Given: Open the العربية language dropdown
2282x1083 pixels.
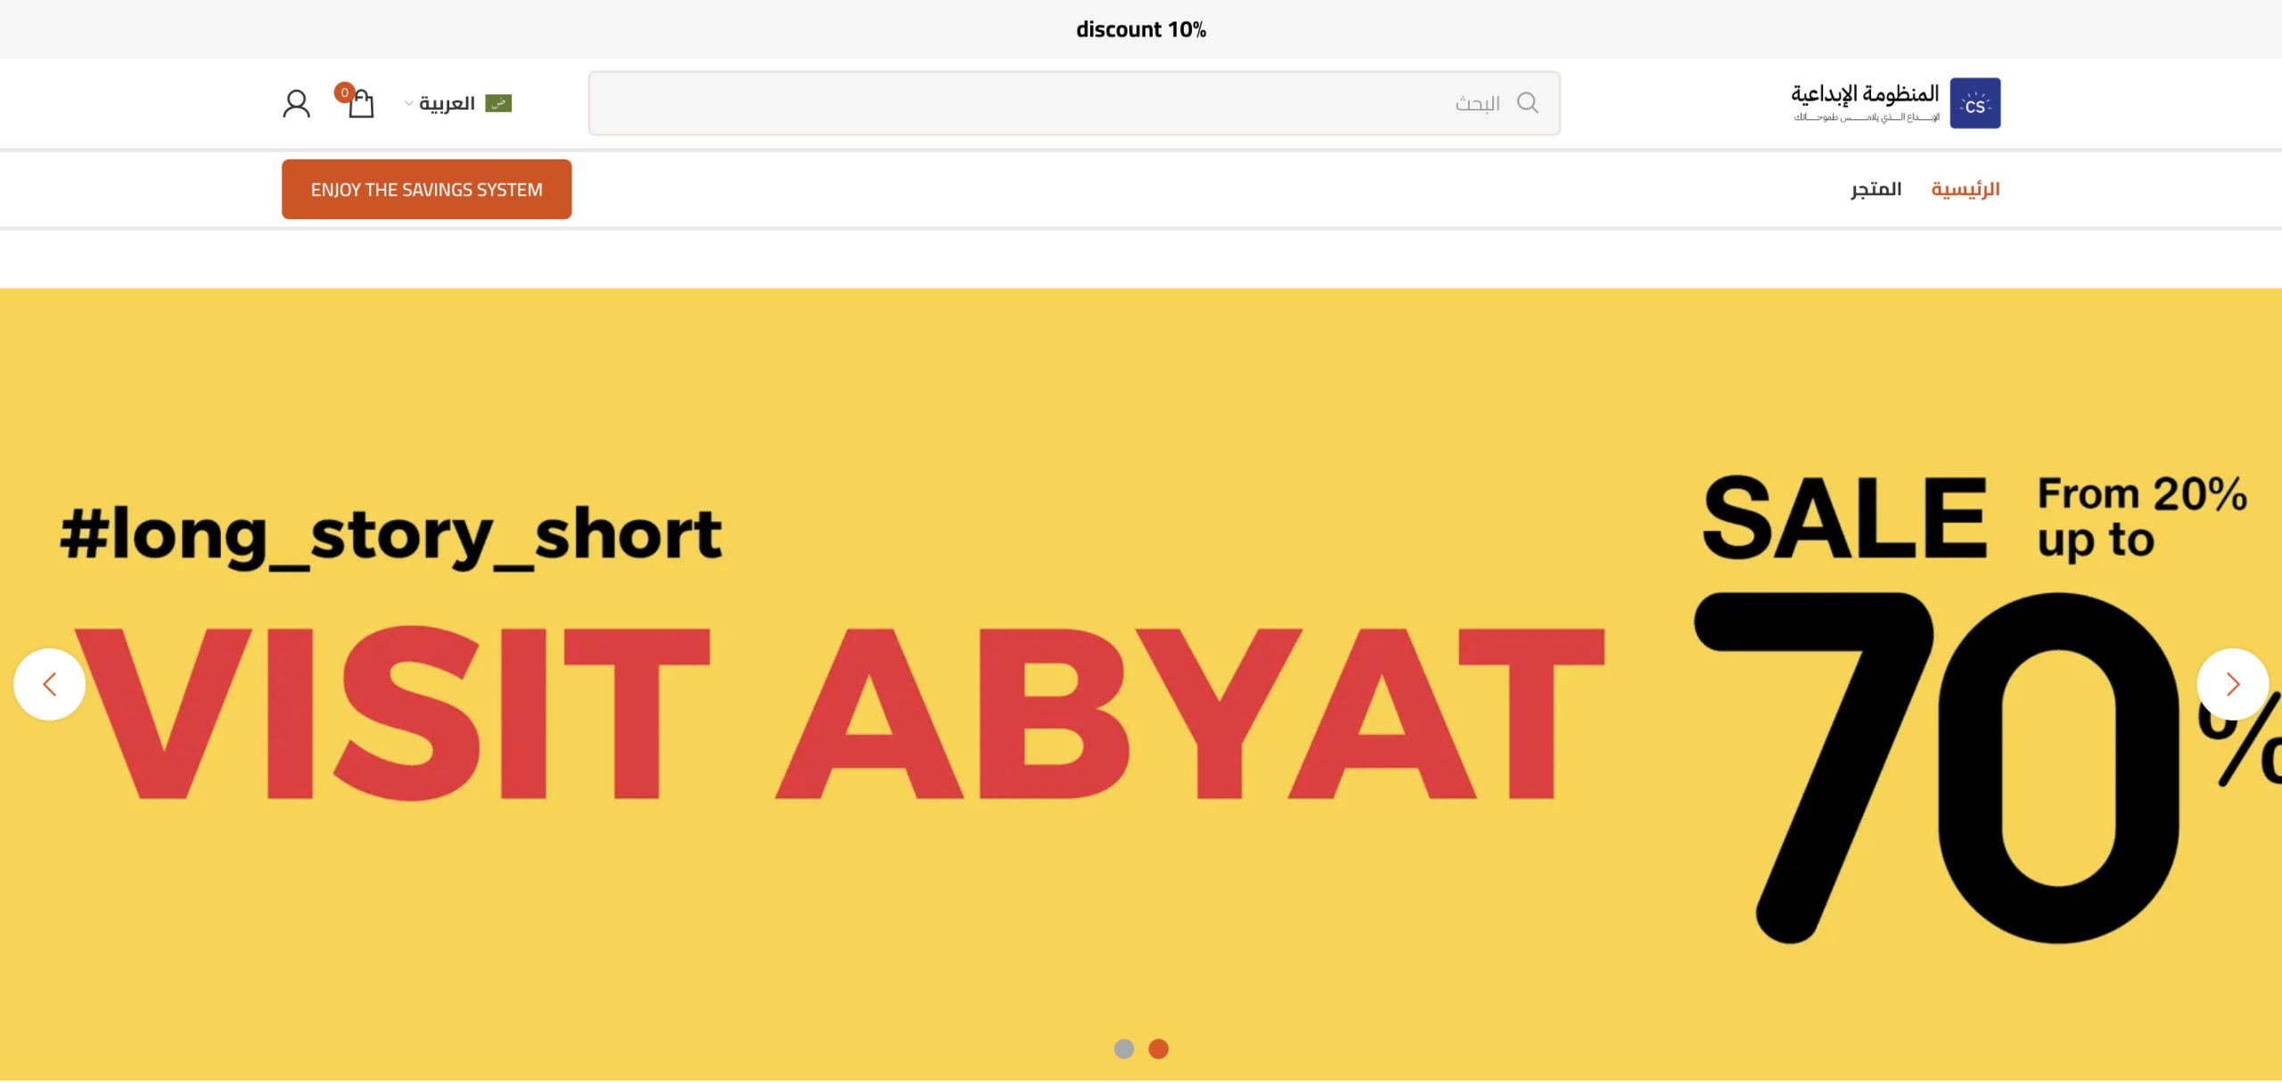Looking at the screenshot, I should tap(447, 103).
